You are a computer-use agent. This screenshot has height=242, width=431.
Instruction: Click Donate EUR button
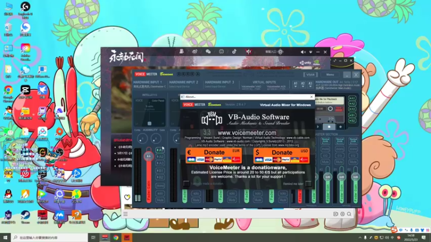[213, 155]
